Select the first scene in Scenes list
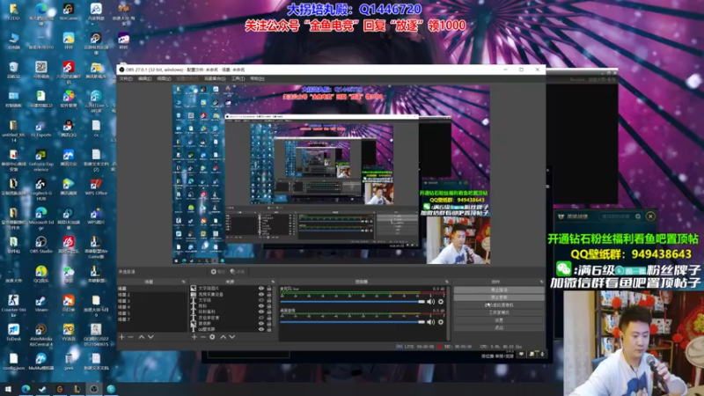This screenshot has width=704, height=396. pos(151,289)
